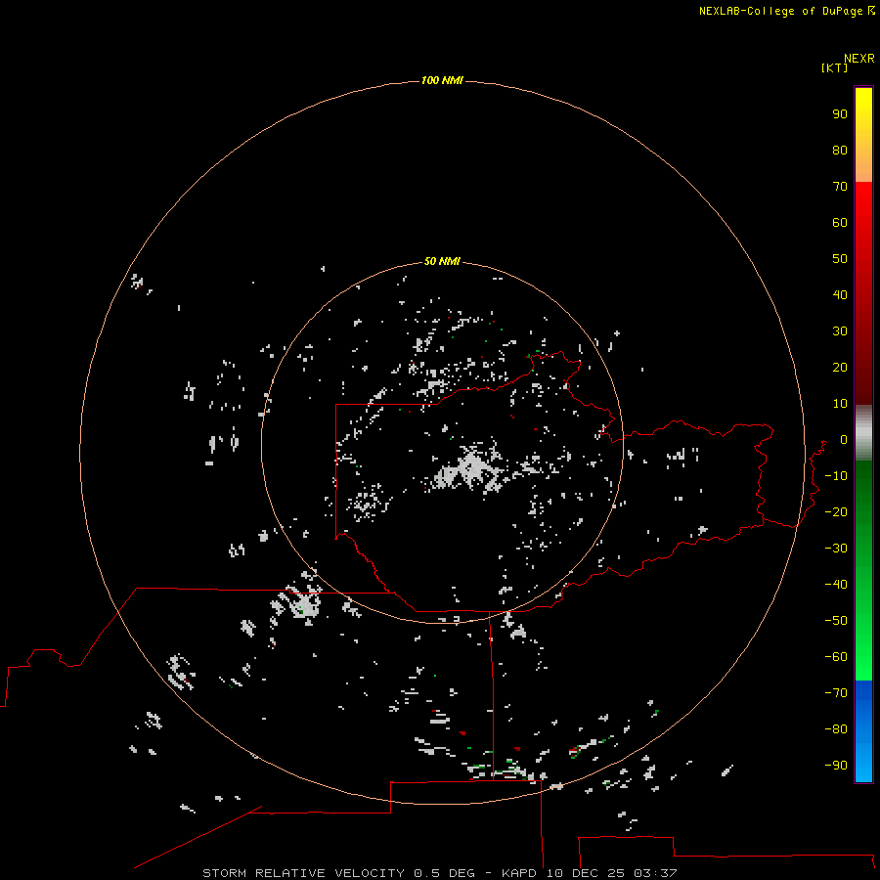This screenshot has width=880, height=880.
Task: Click the 30 value on velocity scale
Action: [x=840, y=331]
